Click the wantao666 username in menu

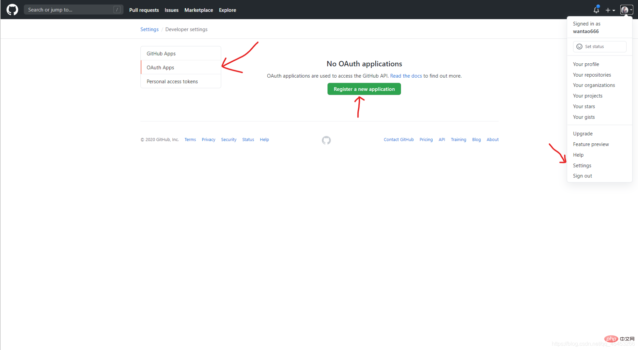[586, 31]
